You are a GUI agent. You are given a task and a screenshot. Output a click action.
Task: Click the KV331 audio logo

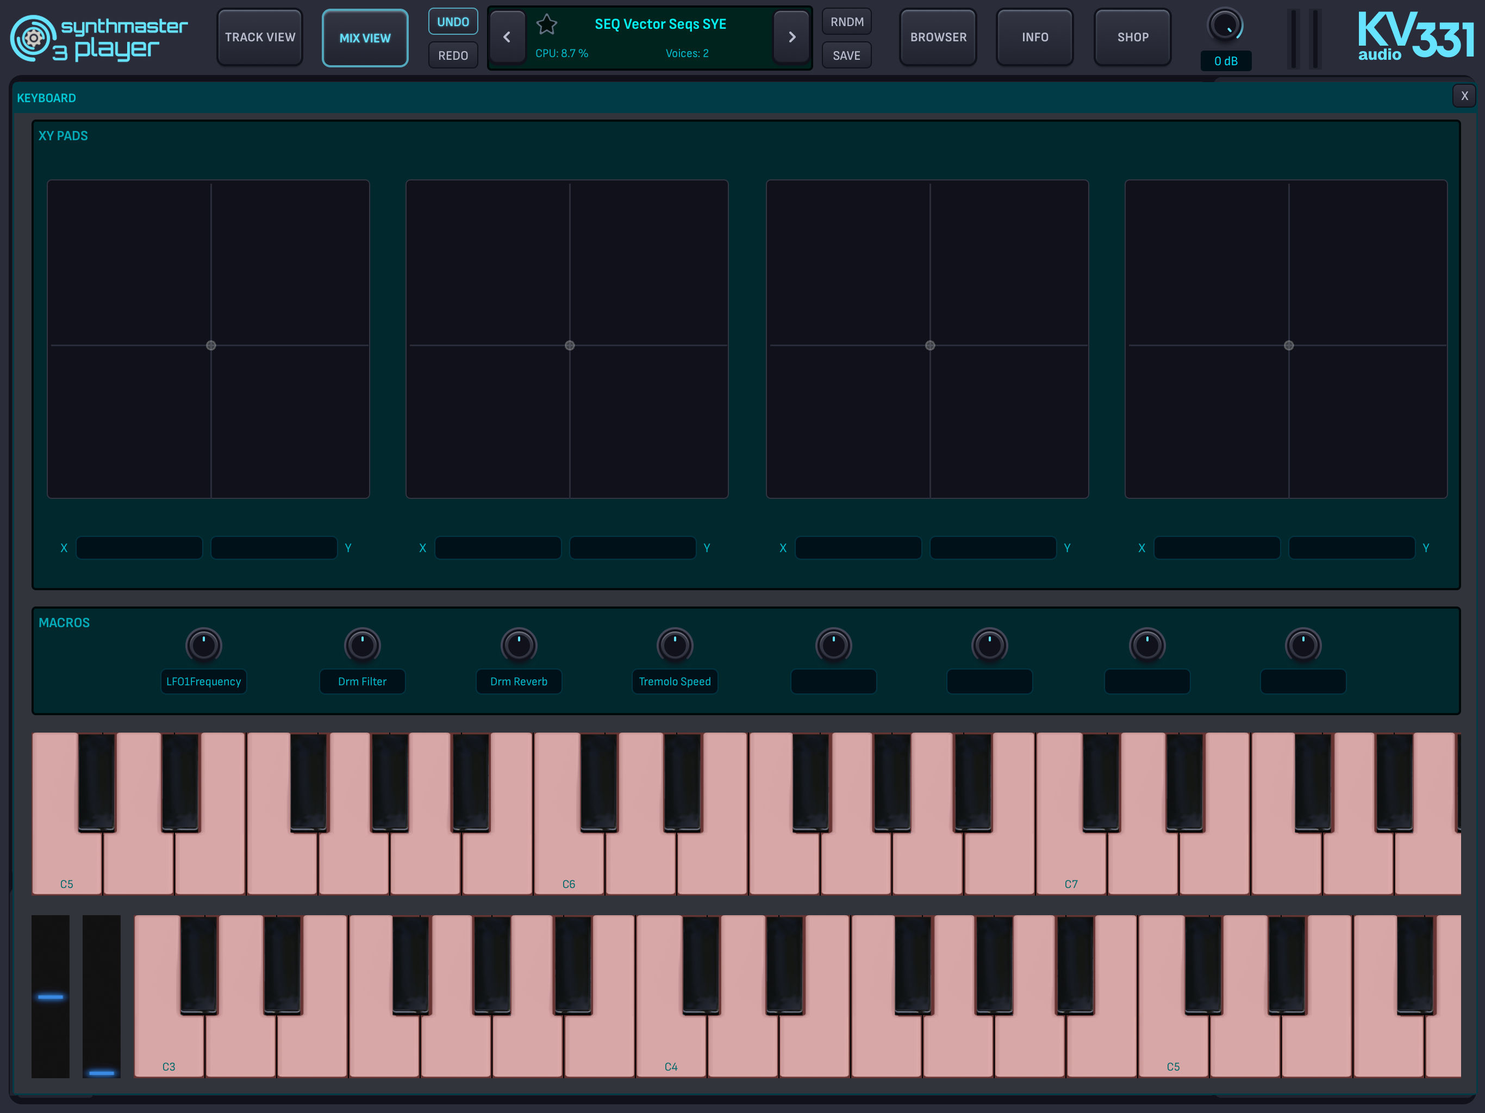tap(1415, 36)
